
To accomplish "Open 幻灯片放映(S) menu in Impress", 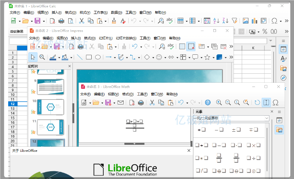I will [x=126, y=38].
